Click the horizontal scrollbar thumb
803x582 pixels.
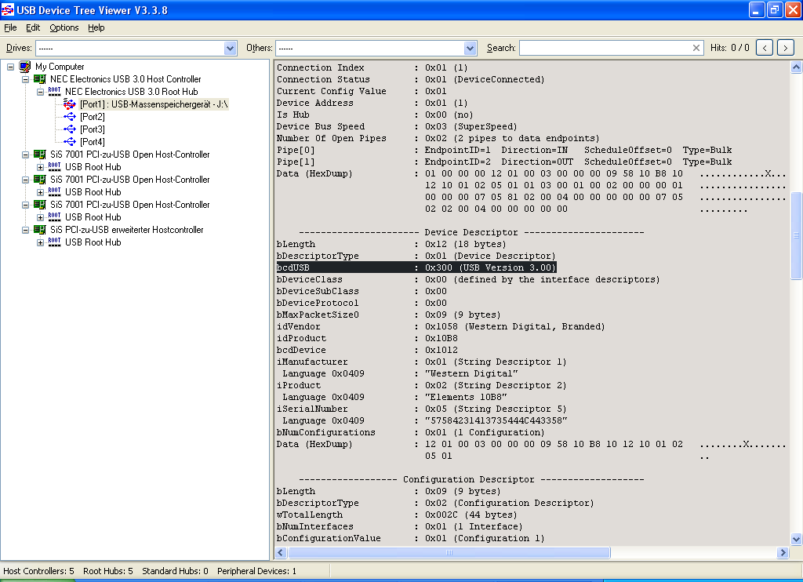[x=449, y=552]
